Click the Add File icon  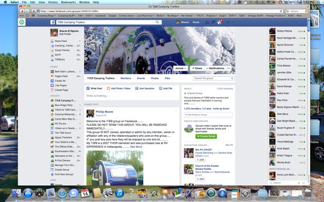tap(160, 88)
